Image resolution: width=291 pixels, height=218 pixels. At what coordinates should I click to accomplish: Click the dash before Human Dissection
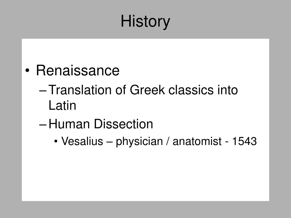coord(43,125)
